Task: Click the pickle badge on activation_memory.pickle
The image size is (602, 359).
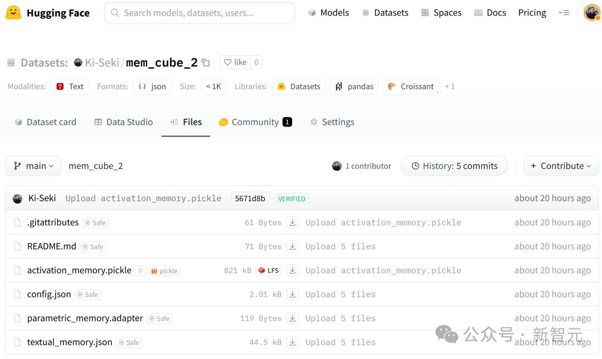Action: [x=164, y=271]
